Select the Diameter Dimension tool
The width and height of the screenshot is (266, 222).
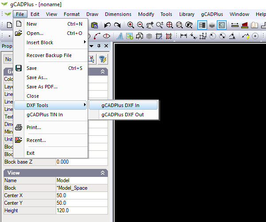coord(222,36)
